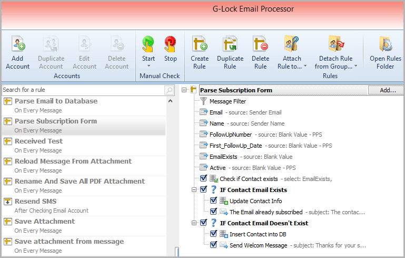Click envelope icon of Send Welcom Message
Screen dimensions: 405x258
click(x=223, y=245)
